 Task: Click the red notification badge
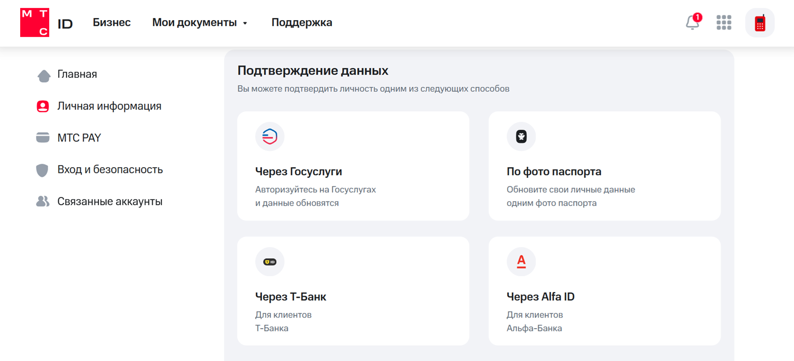[698, 17]
